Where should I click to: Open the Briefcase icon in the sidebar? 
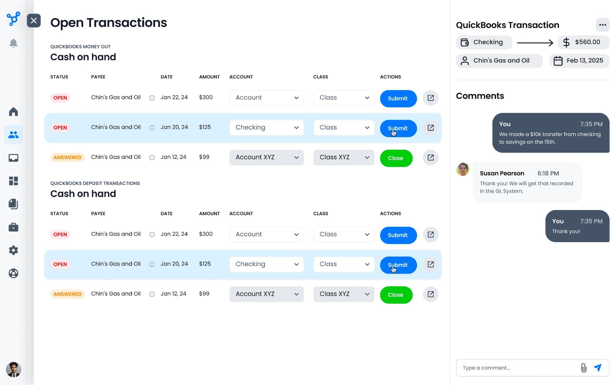click(x=14, y=227)
